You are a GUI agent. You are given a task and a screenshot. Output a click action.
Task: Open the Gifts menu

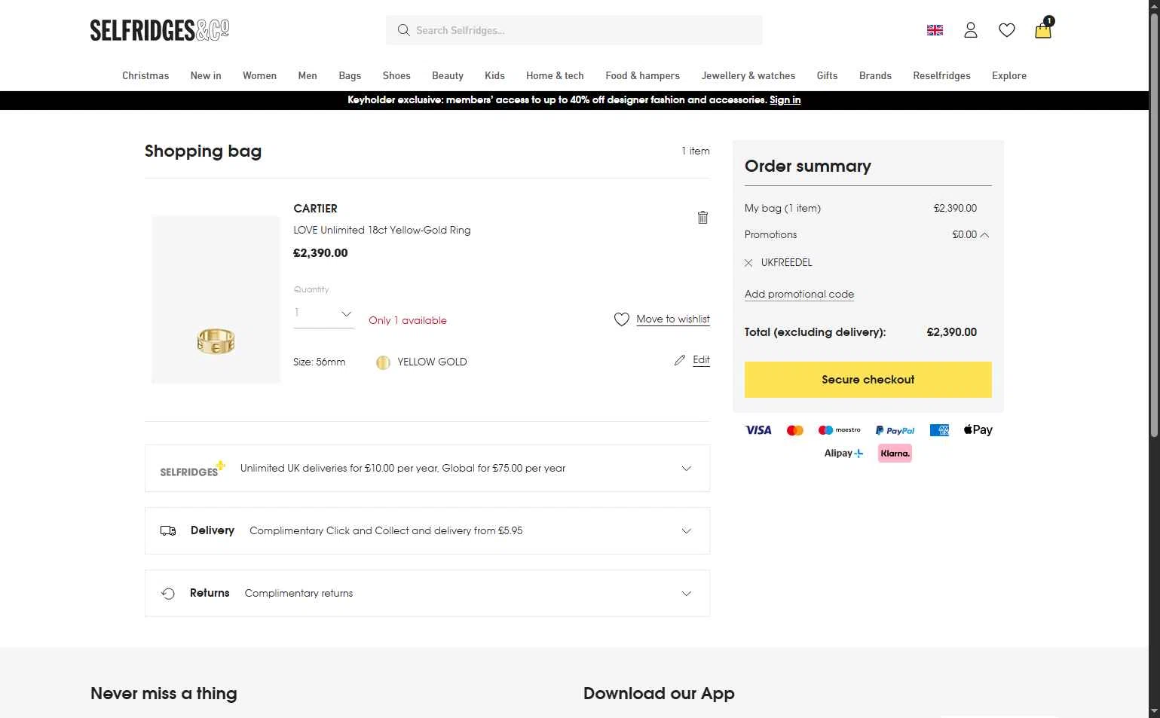pos(827,75)
